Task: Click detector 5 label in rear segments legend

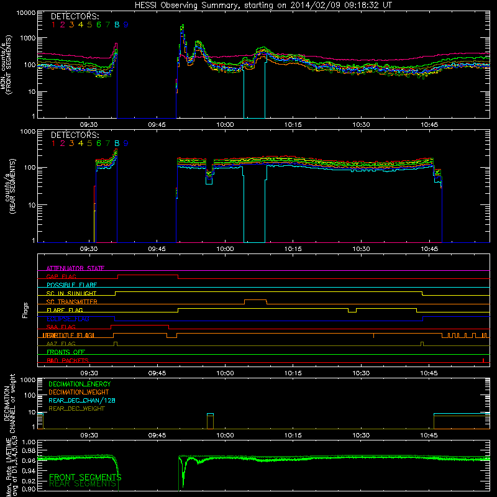Action: pyautogui.click(x=89, y=144)
